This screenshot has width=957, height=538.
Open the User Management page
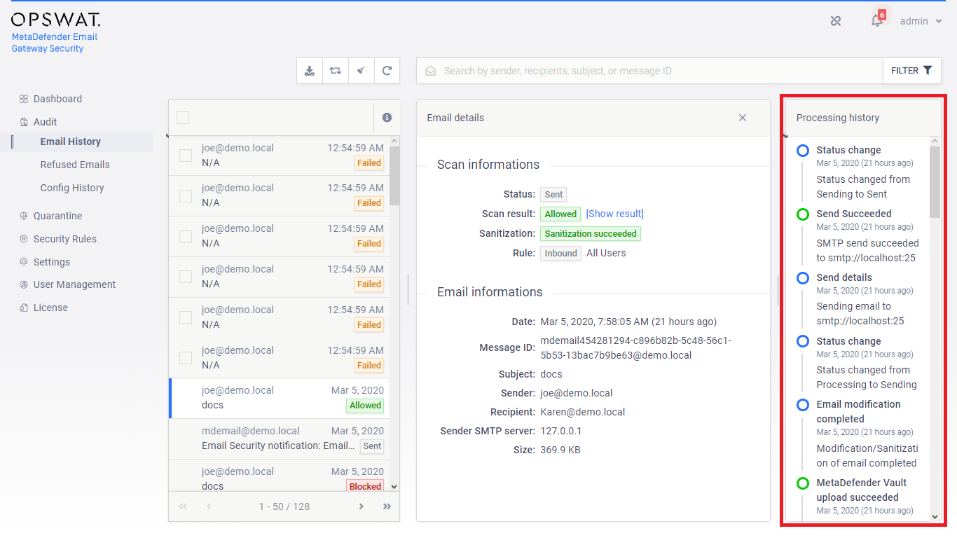(75, 284)
